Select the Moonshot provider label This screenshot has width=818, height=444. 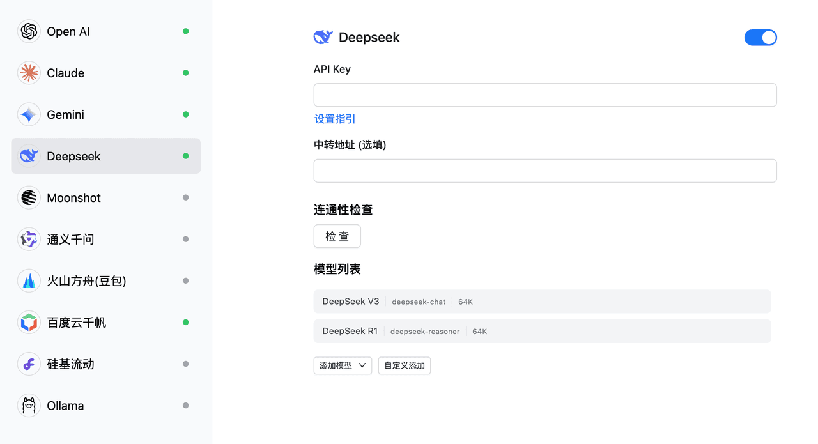(x=74, y=197)
